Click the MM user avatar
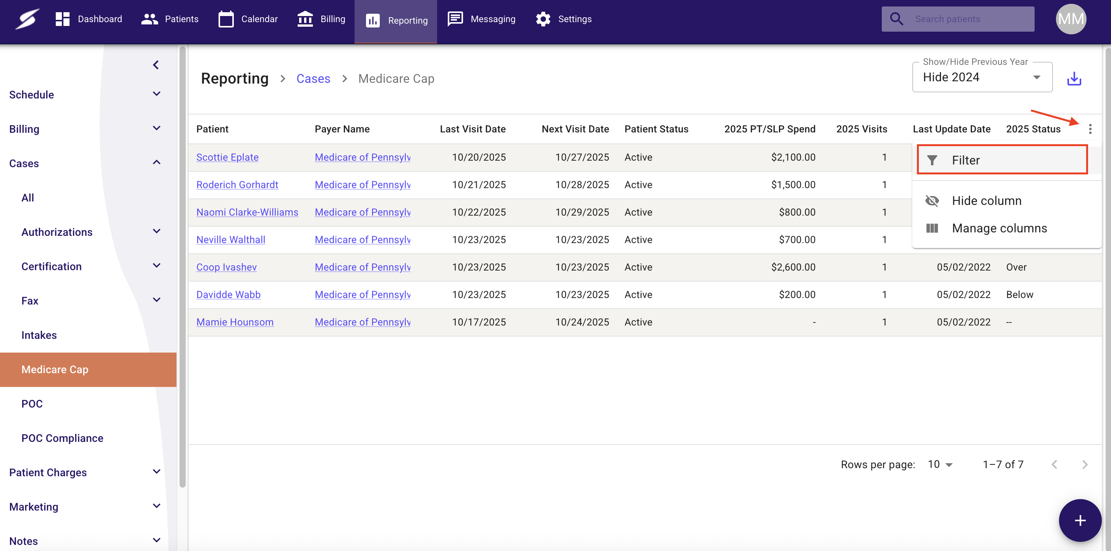 coord(1071,19)
